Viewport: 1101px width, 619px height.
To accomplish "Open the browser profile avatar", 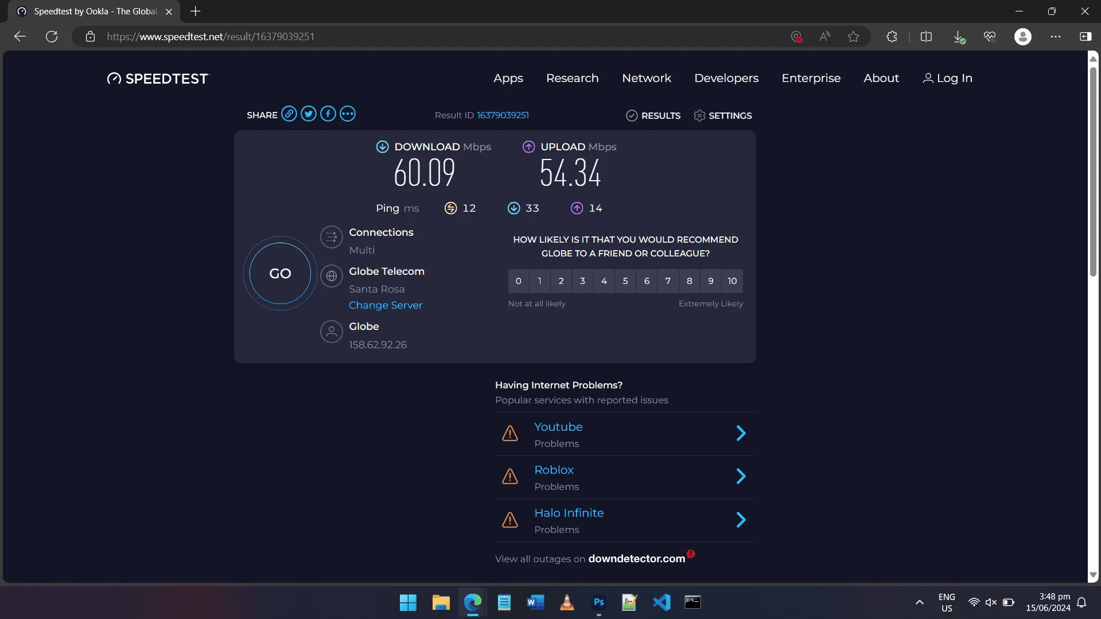I will [x=1023, y=37].
